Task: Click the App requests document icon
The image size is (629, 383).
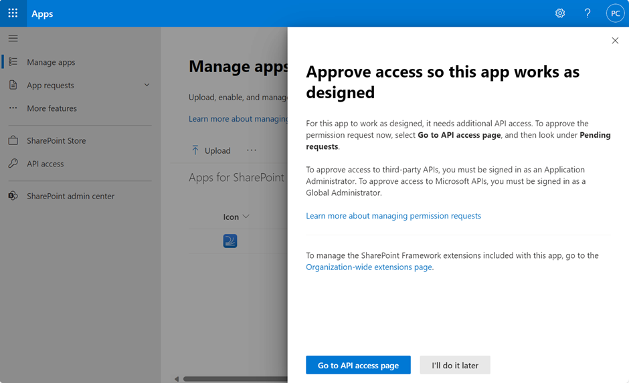Action: pos(13,85)
